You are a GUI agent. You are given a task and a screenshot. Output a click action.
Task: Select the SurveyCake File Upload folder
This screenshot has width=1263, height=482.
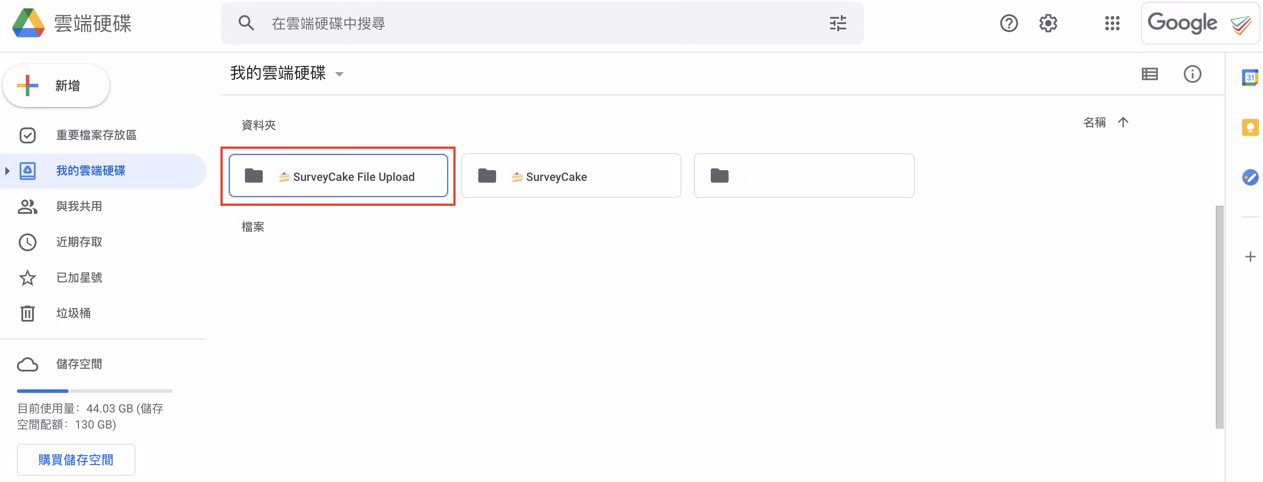click(338, 176)
